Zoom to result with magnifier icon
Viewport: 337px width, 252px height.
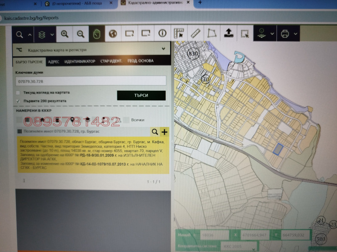(x=155, y=132)
